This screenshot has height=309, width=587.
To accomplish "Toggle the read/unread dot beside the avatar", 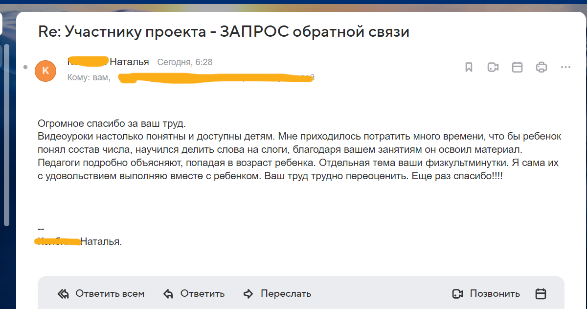I will point(24,65).
